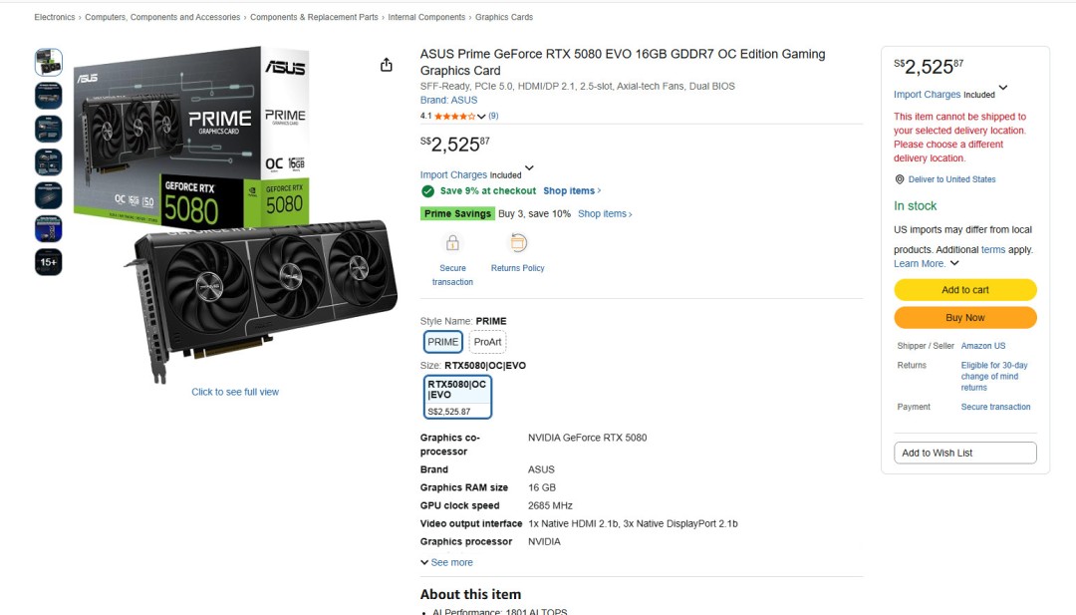Select the ProArt style option

[x=487, y=342]
